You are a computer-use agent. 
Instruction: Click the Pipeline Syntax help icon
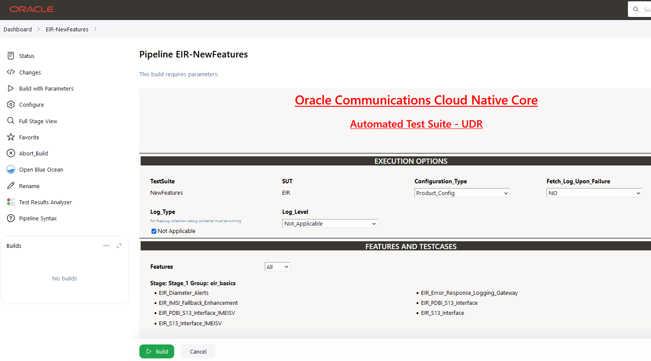(x=11, y=218)
